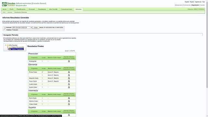Image resolution: width=208 pixels, height=117 pixels.
Task: Open the Periodo dropdown
Action: click(x=22, y=28)
